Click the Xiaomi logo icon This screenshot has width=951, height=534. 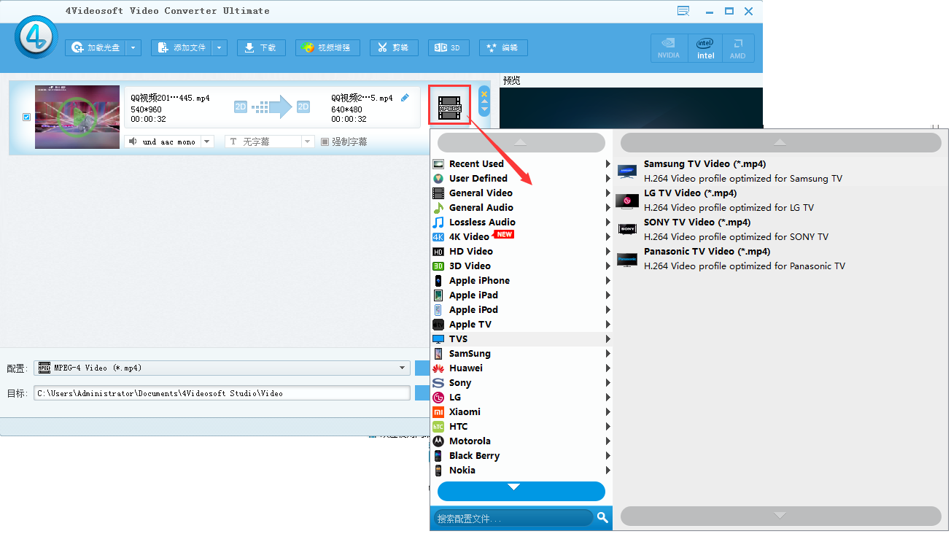(x=438, y=412)
